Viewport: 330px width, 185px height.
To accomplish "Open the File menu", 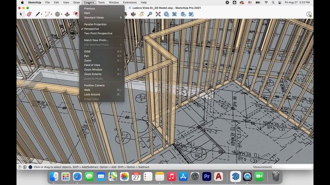I will point(47,3).
